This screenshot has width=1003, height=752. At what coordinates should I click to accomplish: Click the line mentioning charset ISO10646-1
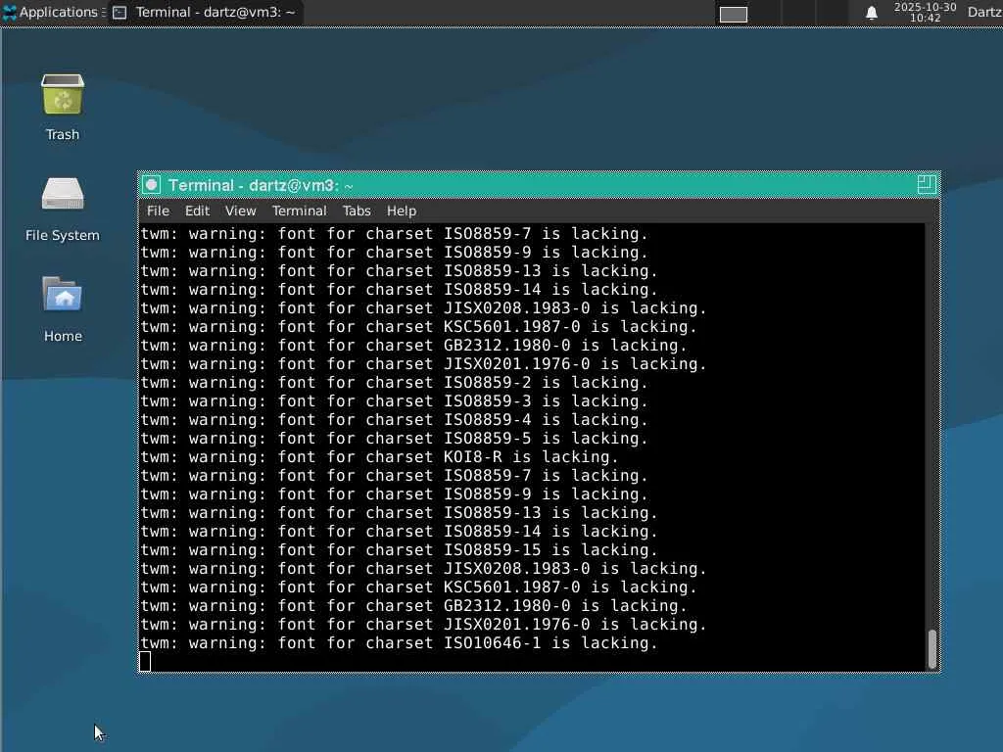click(x=400, y=642)
